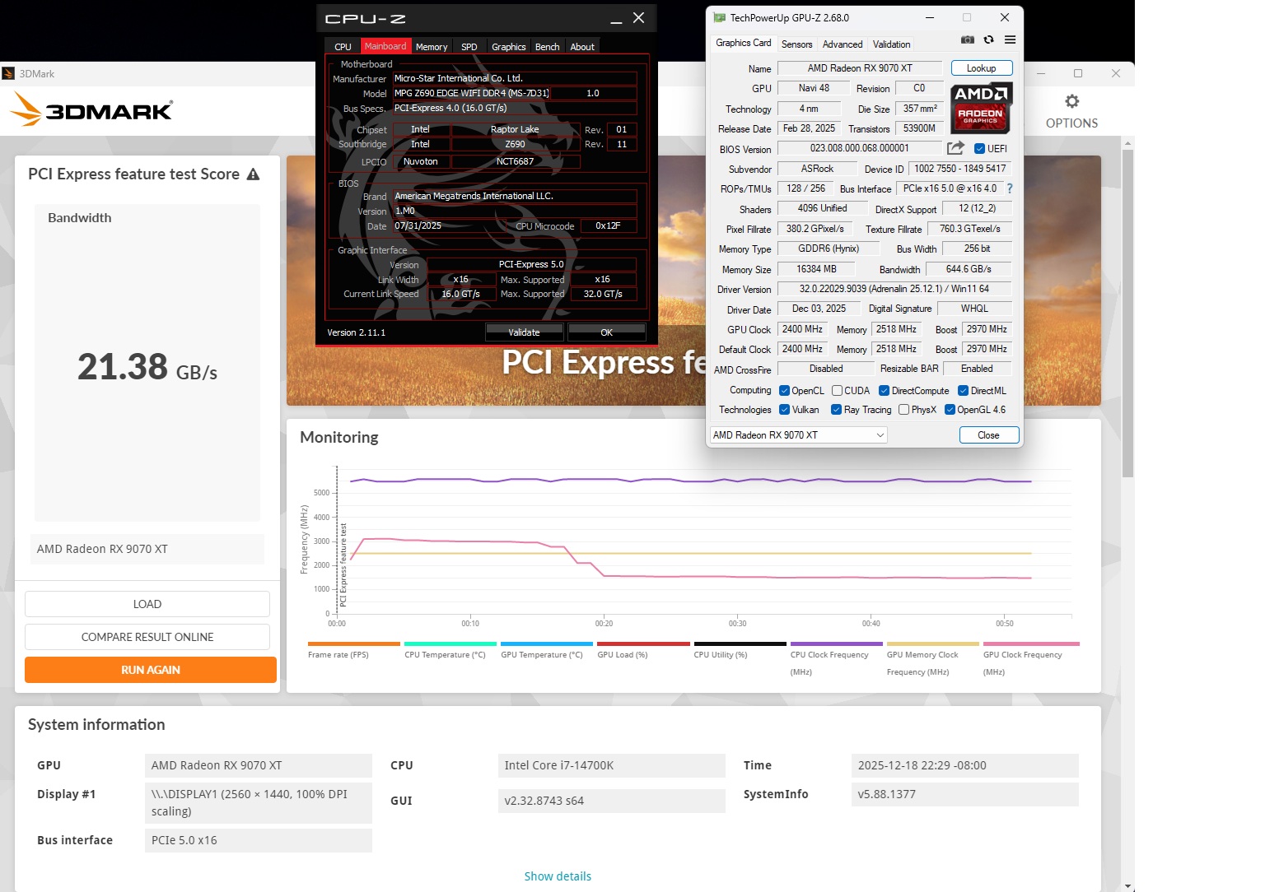Open the Bench tab in CPU-Z

coord(548,47)
